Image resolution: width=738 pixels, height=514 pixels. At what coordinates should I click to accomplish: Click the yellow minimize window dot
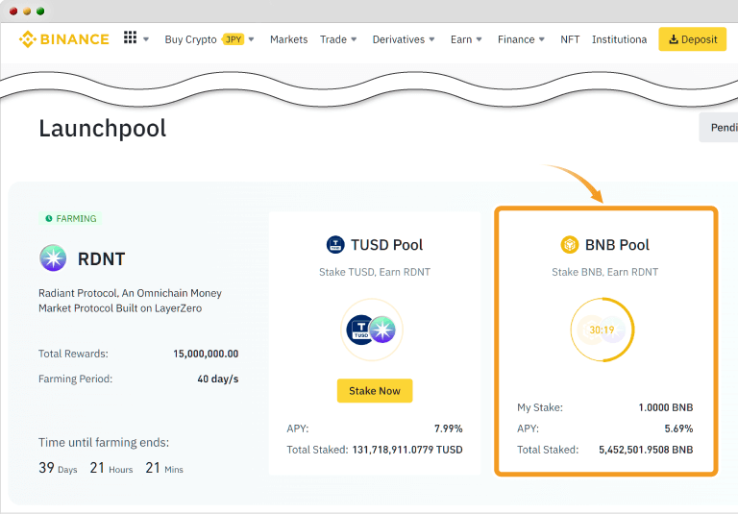pos(27,11)
